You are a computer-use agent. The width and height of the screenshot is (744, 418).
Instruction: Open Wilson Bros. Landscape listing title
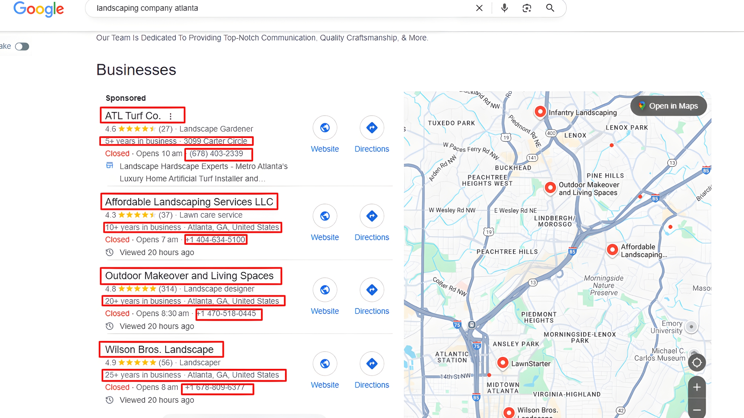(x=159, y=349)
